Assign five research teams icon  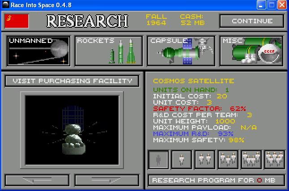click(275, 160)
